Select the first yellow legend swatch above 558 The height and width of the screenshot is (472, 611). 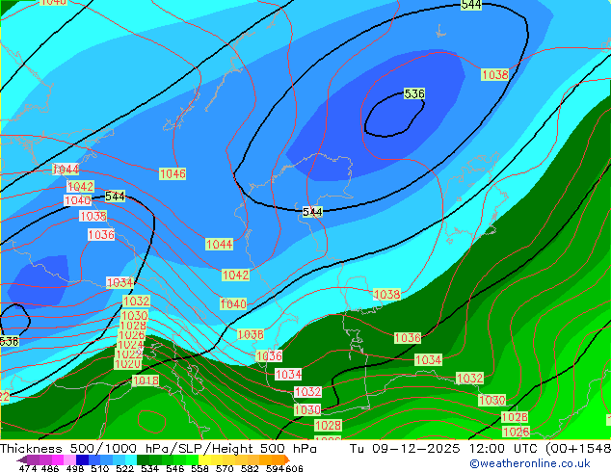point(204,459)
